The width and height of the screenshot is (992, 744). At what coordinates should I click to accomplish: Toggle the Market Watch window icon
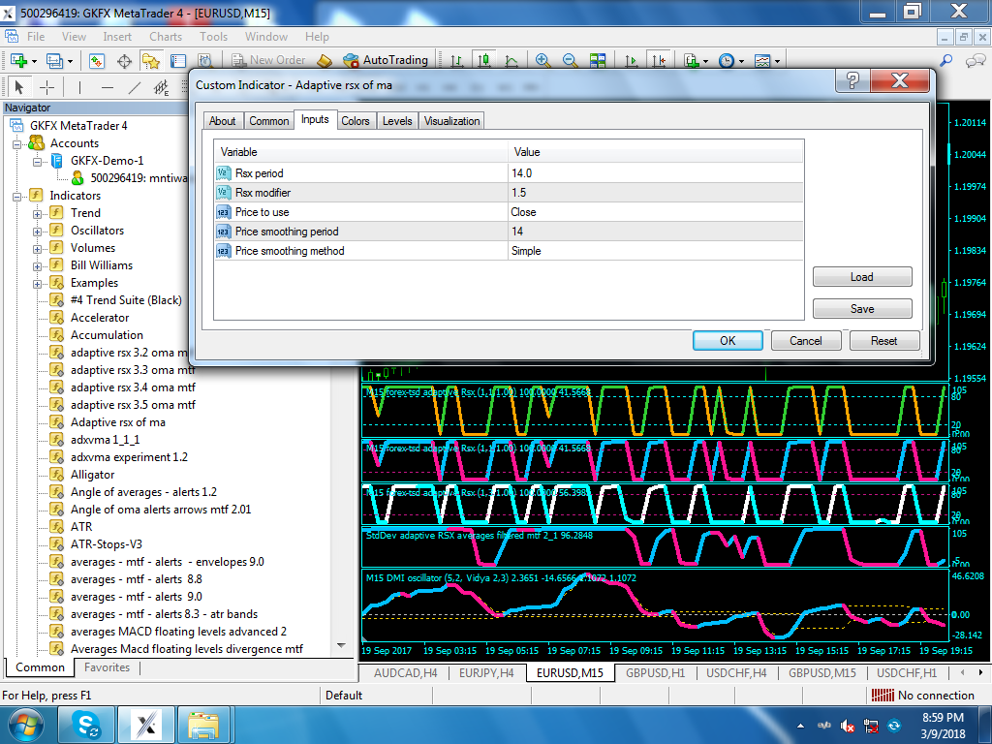tap(97, 61)
